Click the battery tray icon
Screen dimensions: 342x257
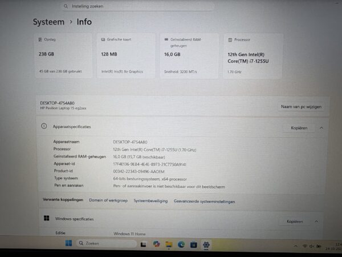click(x=319, y=246)
